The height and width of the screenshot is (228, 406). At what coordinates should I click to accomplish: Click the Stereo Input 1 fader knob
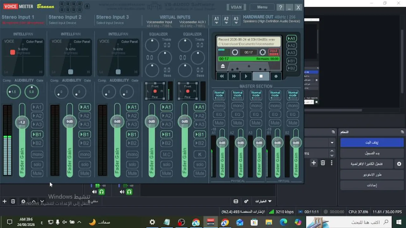(22, 122)
